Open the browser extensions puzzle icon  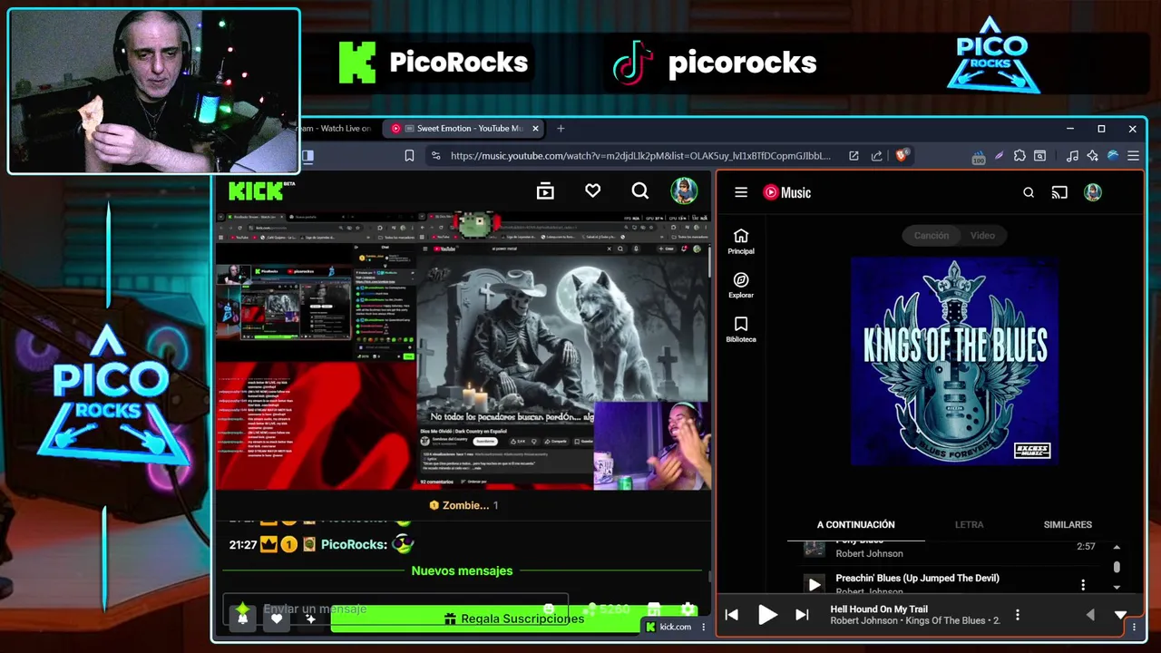click(x=1020, y=156)
